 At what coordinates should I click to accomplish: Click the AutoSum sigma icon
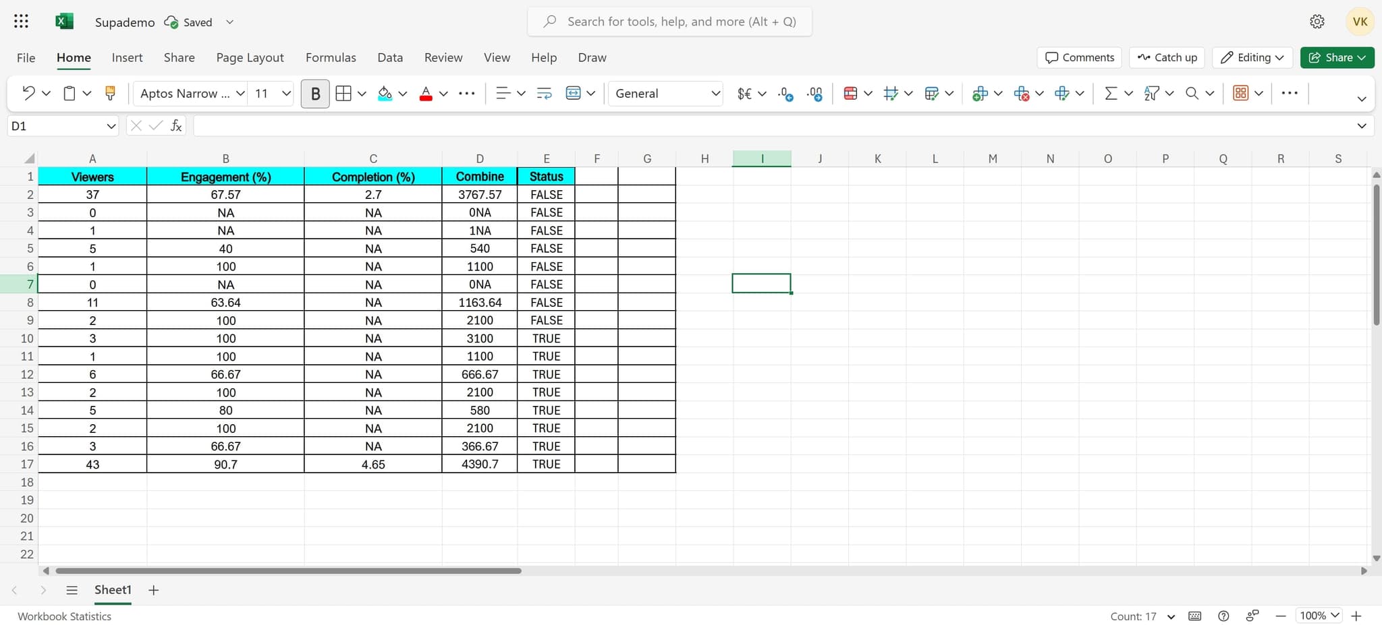click(1111, 94)
